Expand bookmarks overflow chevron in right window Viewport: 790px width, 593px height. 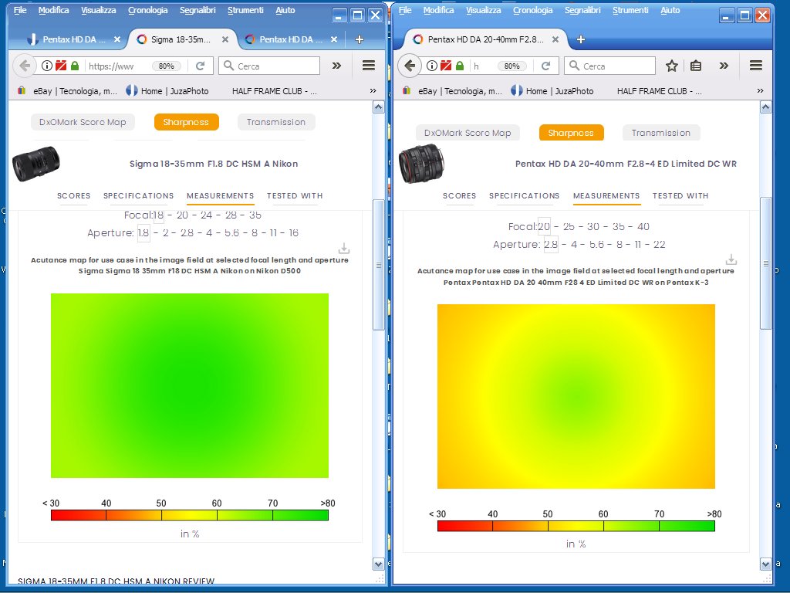760,91
